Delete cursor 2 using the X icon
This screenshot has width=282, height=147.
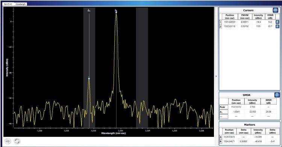click(x=277, y=26)
